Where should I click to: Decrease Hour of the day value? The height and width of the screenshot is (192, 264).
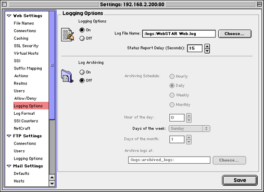(189, 120)
